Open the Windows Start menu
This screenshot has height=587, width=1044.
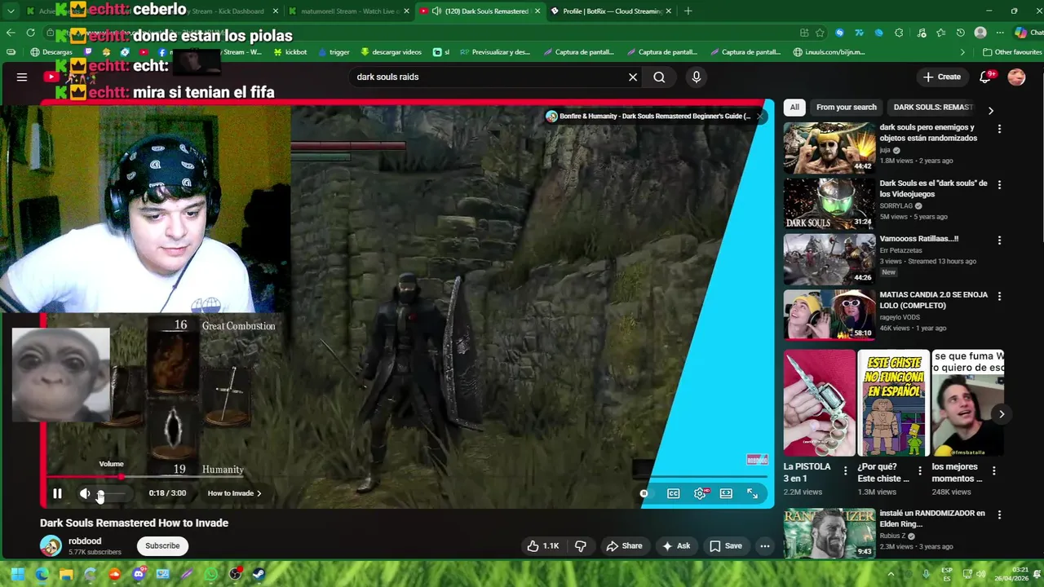[17, 574]
